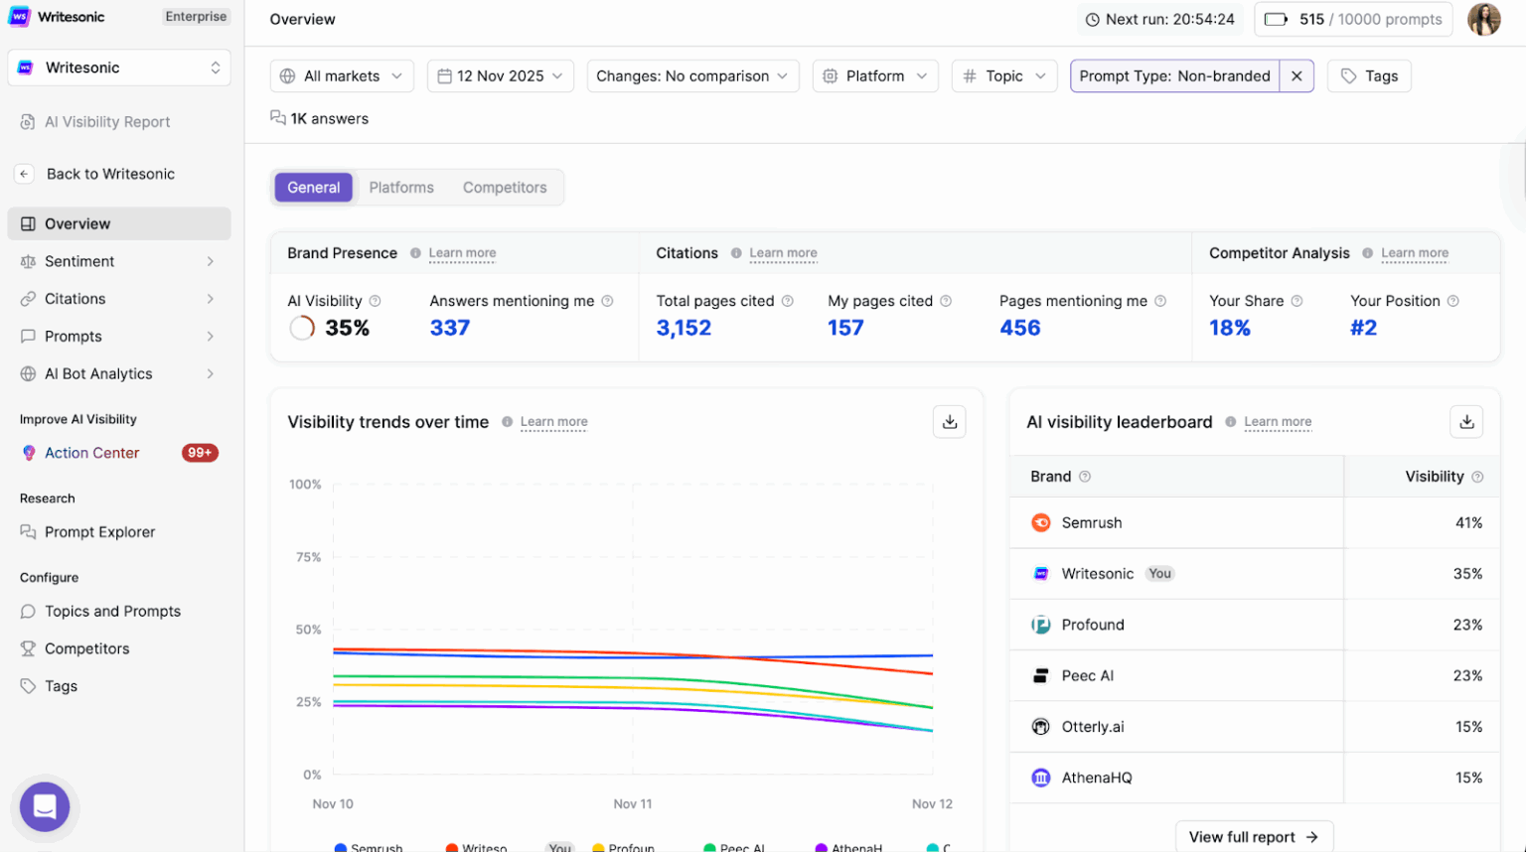Open Learn more next to Citations
This screenshot has height=852, width=1526.
[783, 253]
